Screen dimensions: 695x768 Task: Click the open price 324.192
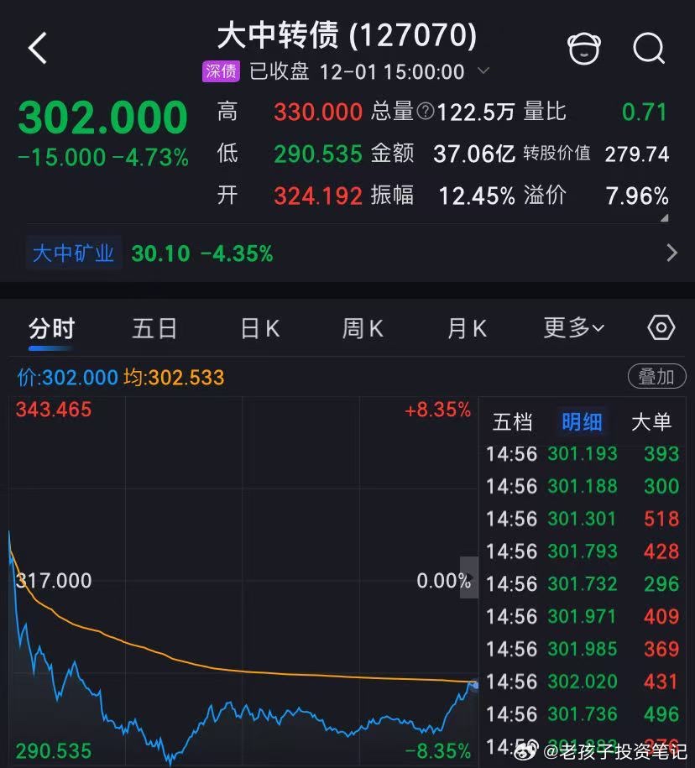click(x=318, y=196)
